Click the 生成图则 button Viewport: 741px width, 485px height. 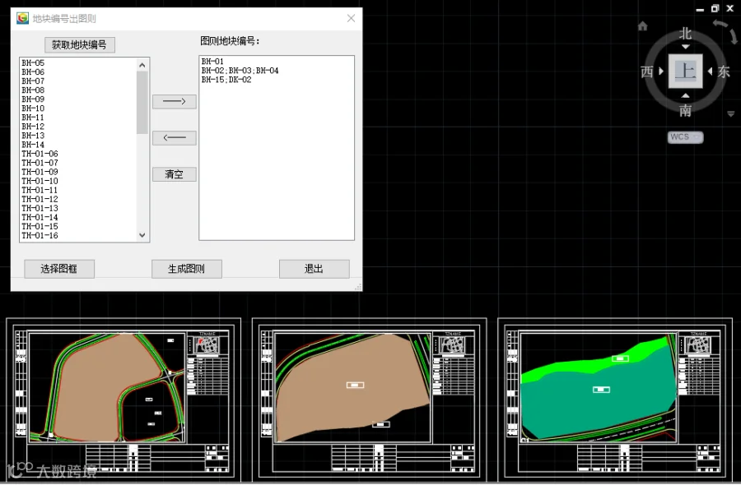(187, 269)
